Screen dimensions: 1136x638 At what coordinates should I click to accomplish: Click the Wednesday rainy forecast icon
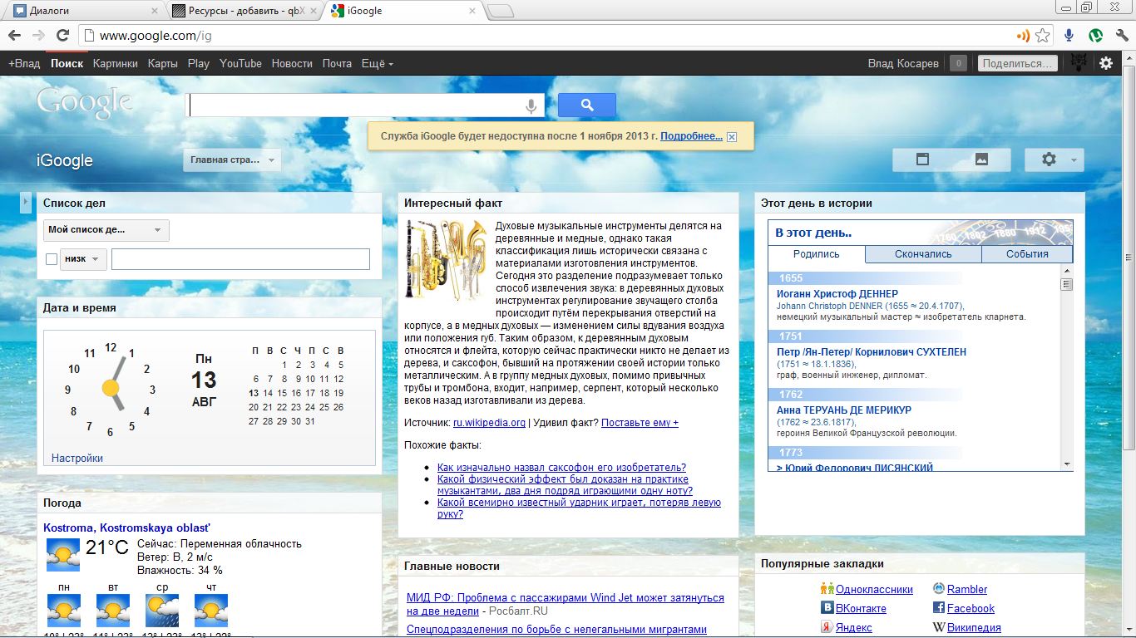(x=162, y=611)
